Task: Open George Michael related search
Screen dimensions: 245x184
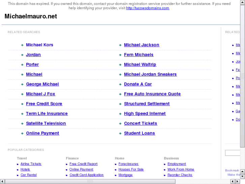Action: point(42,84)
